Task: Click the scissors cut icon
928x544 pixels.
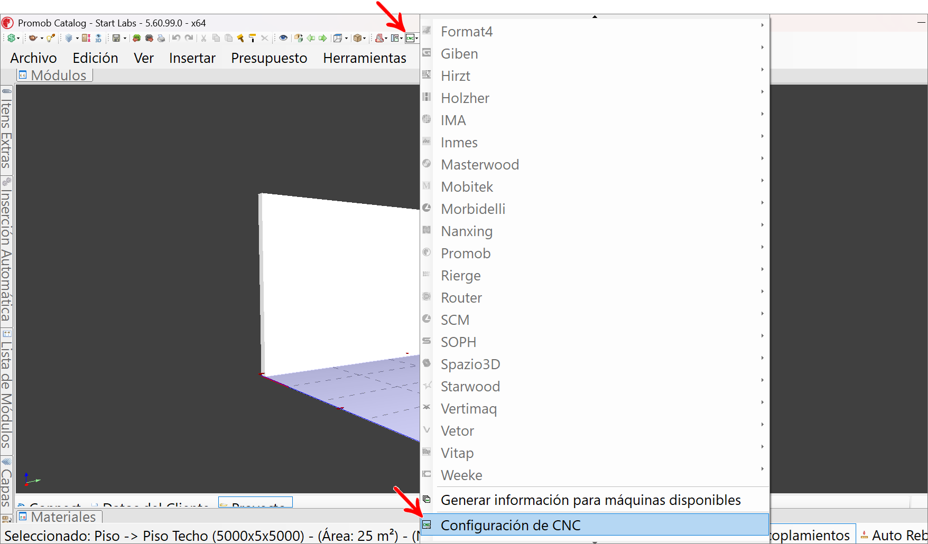Action: click(x=203, y=38)
